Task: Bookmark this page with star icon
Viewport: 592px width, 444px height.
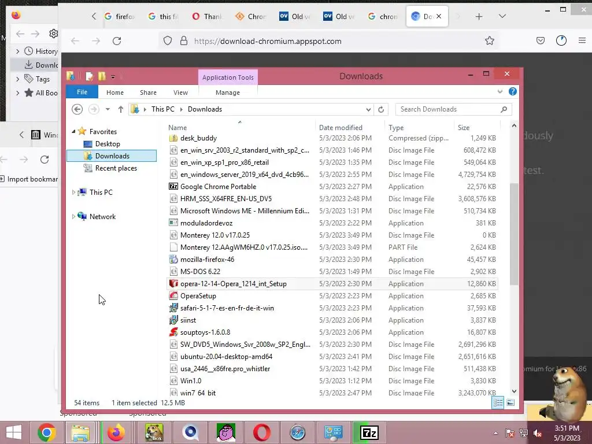Action: (490, 41)
